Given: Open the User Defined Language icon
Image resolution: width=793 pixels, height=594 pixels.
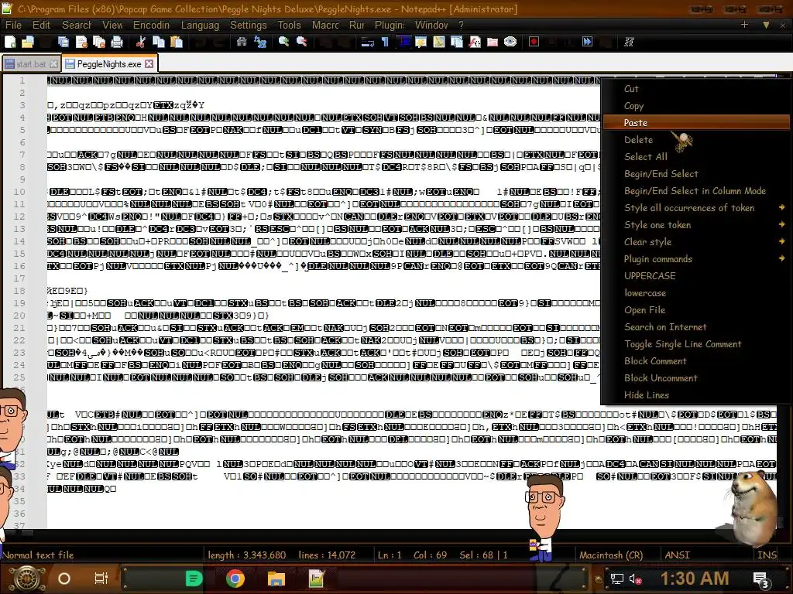Looking at the screenshot, I should (x=421, y=42).
